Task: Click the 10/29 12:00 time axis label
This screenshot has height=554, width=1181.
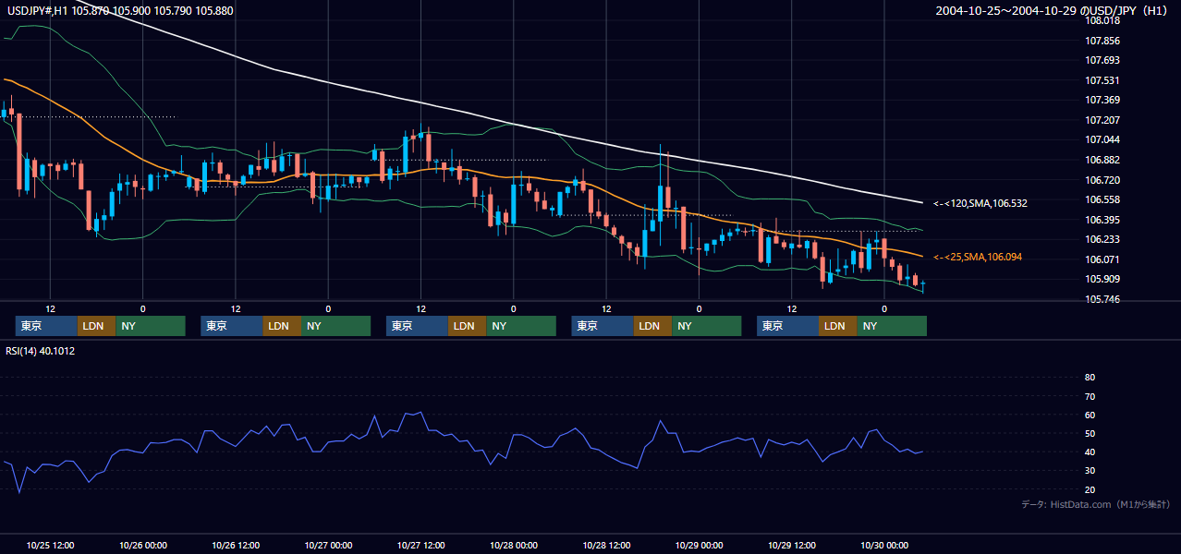Action: pos(791,545)
